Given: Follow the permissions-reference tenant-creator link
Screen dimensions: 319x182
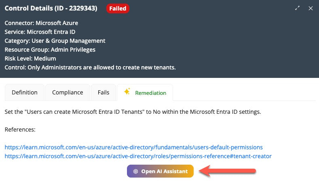Looking at the screenshot, I should coord(138,156).
